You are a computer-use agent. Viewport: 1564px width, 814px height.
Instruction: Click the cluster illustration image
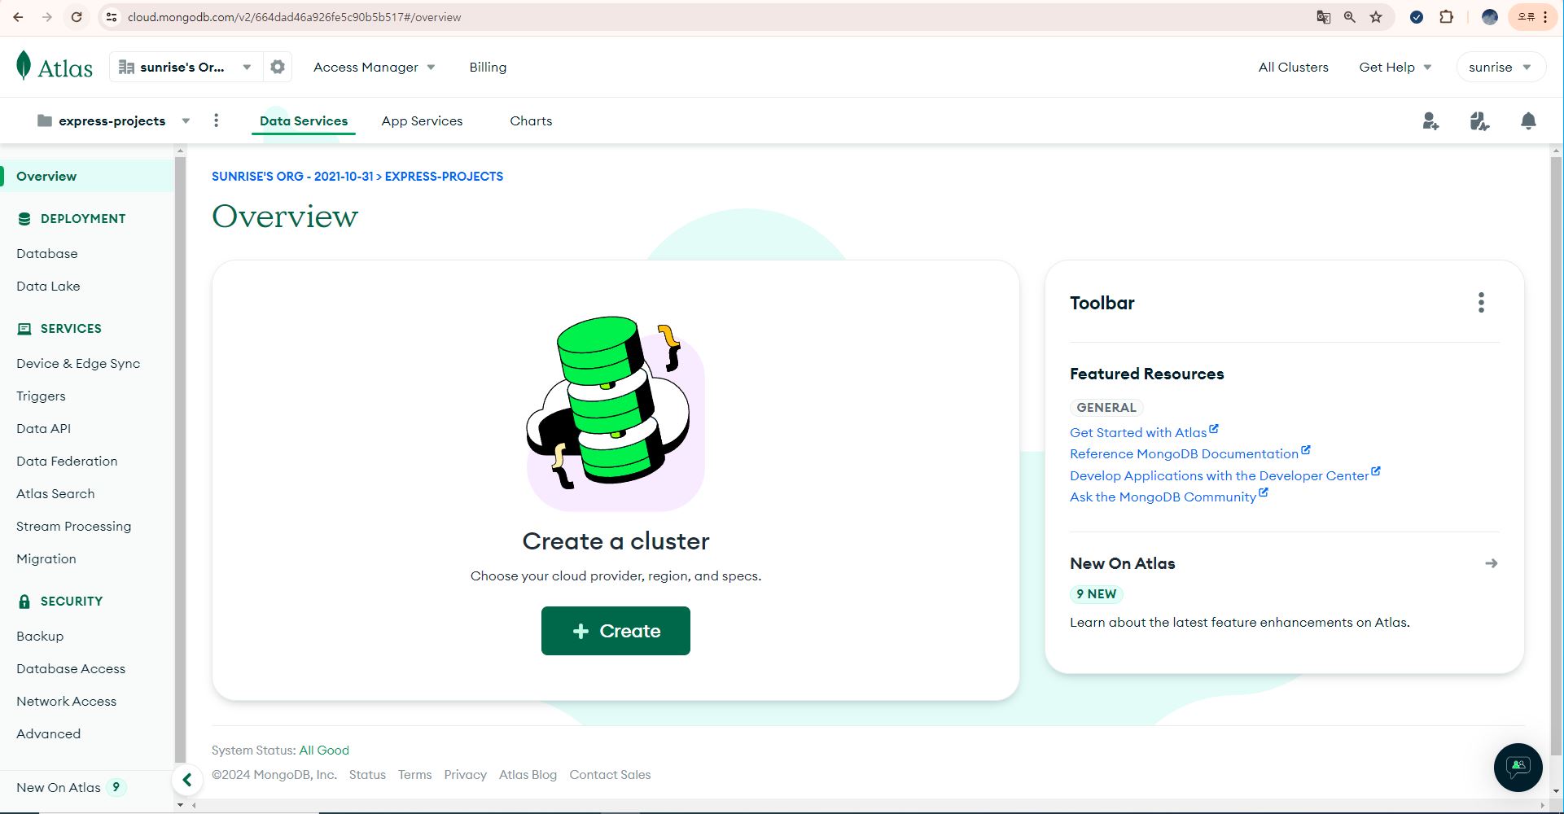tap(616, 414)
